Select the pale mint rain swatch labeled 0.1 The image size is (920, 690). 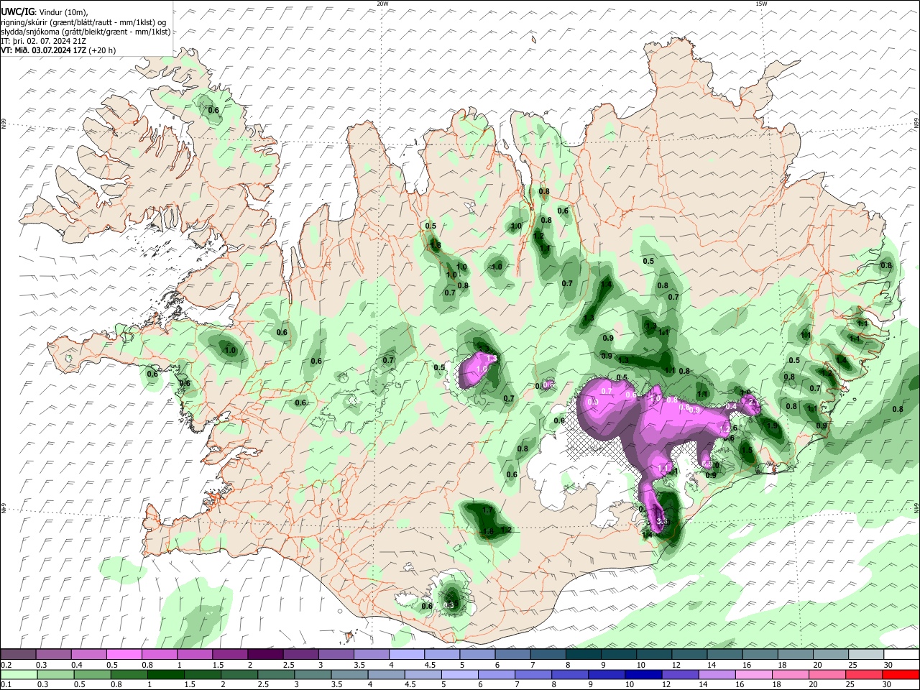click(x=18, y=674)
